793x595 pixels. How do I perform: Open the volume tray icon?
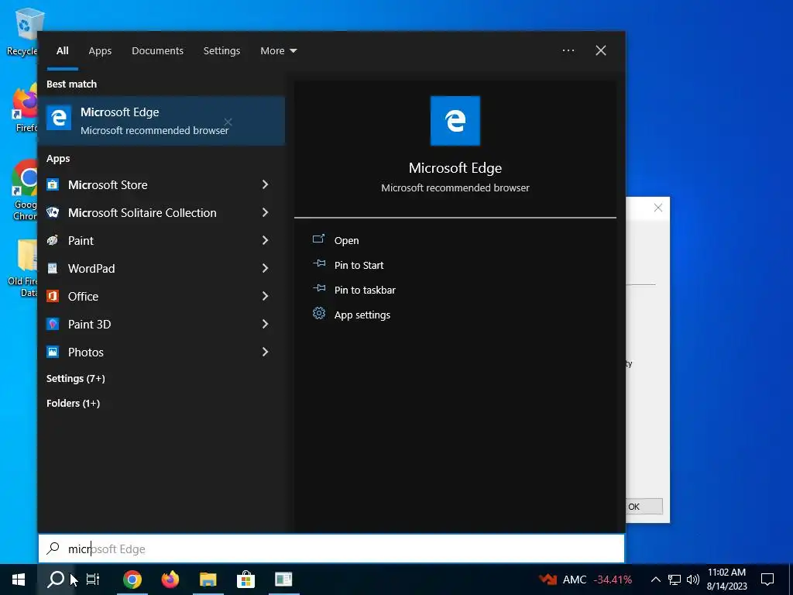(693, 580)
